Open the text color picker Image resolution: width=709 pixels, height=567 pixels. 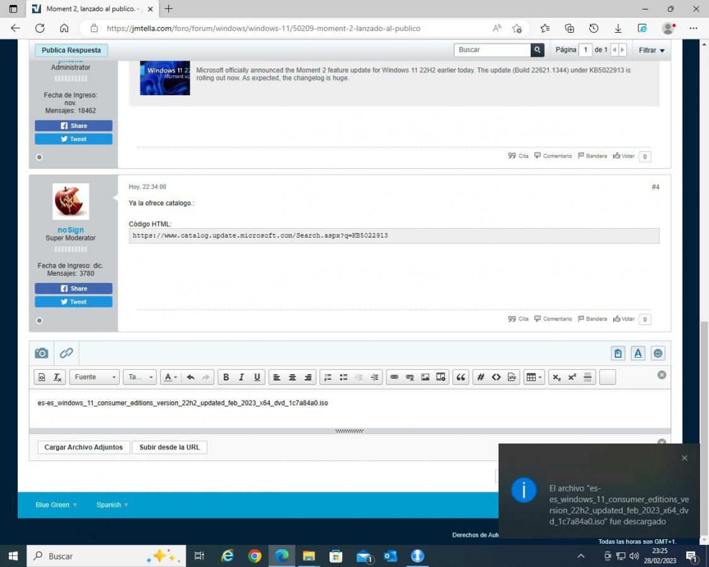170,377
